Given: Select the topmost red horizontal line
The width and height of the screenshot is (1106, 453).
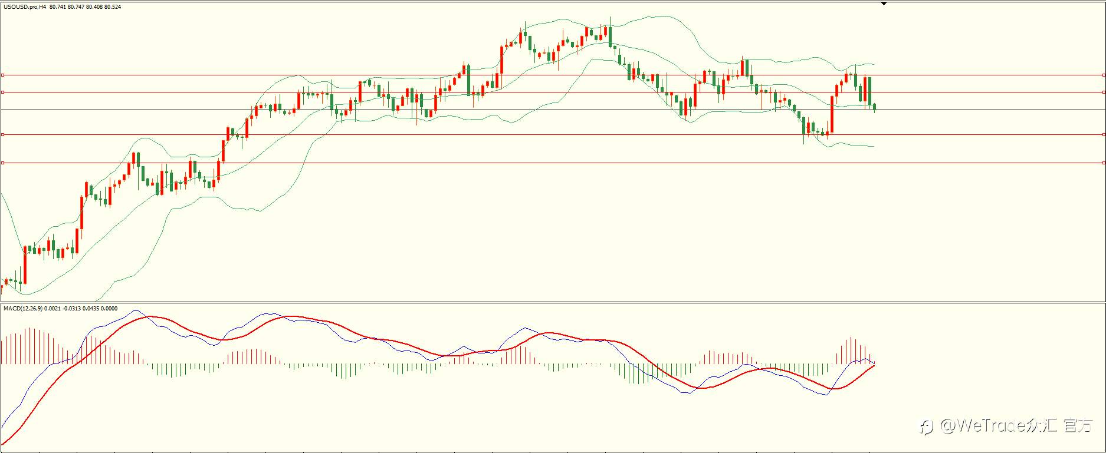Looking at the screenshot, I should 553,75.
